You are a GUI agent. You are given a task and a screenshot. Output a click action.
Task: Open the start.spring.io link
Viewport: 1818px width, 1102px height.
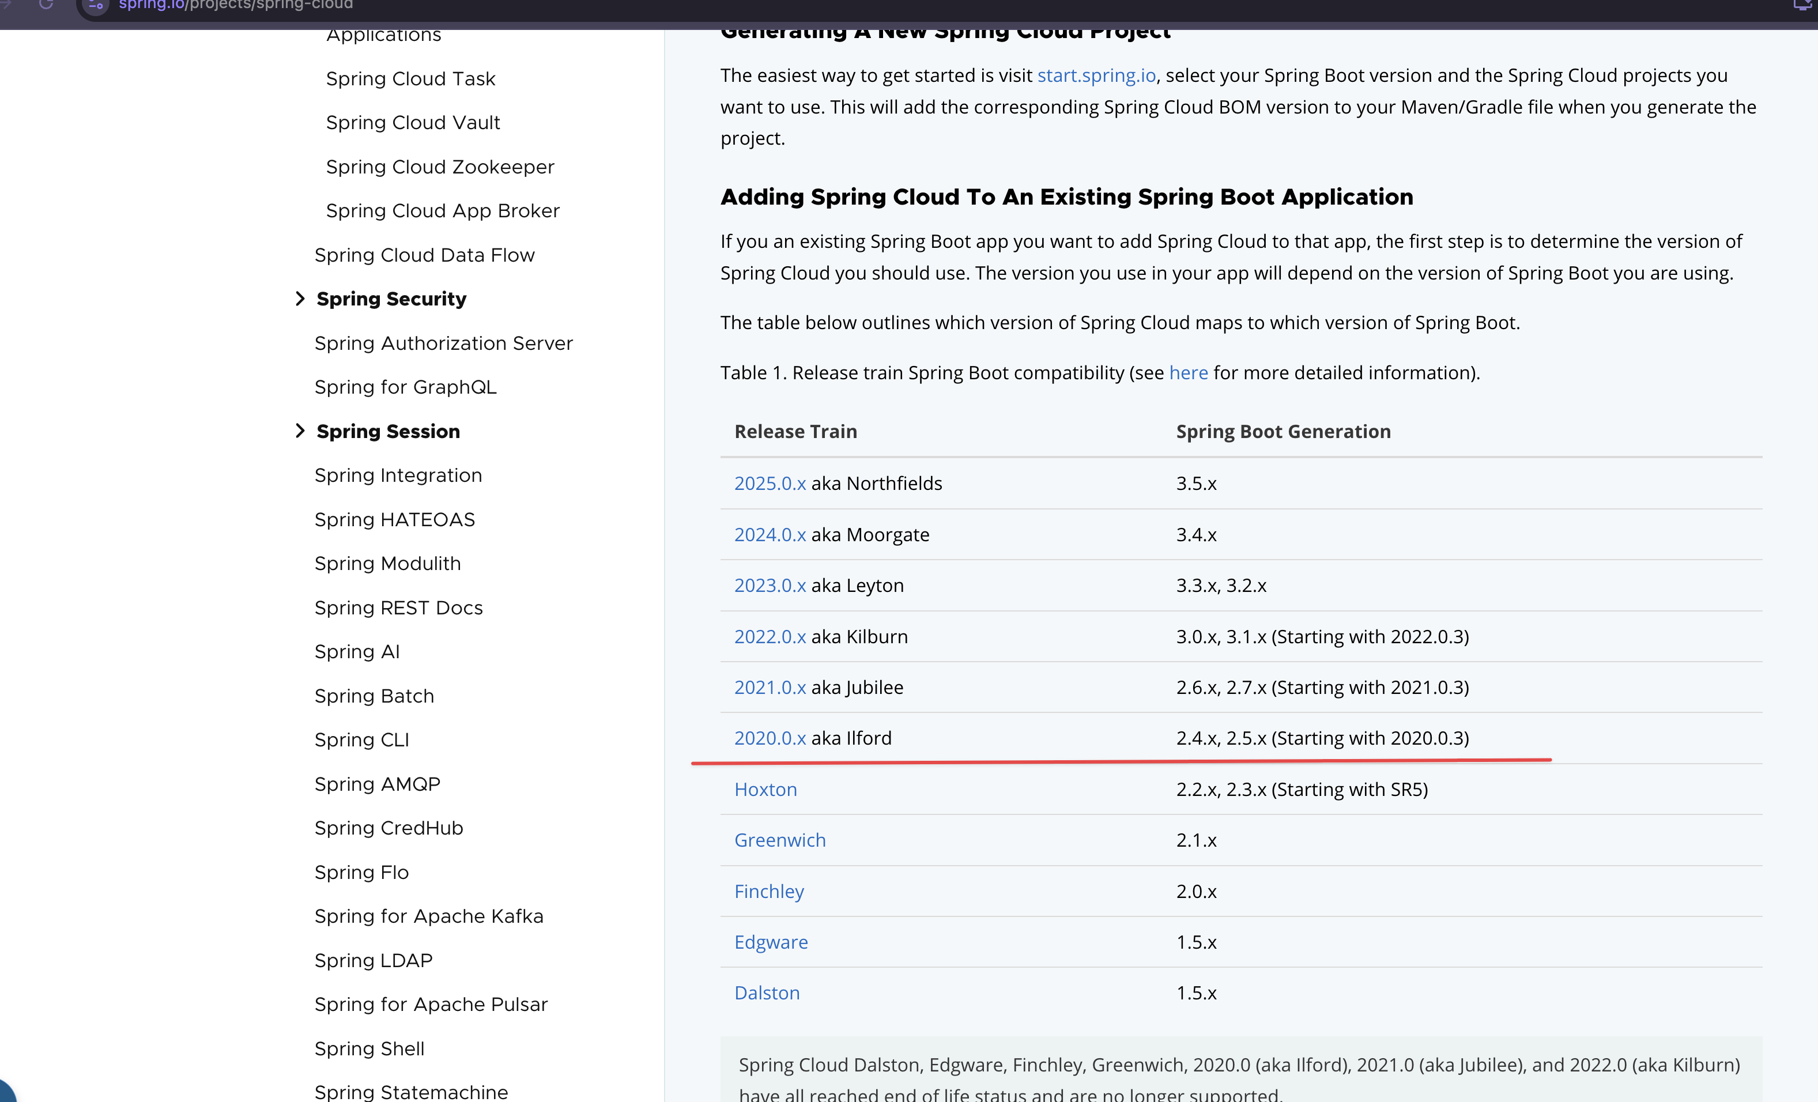1096,76
